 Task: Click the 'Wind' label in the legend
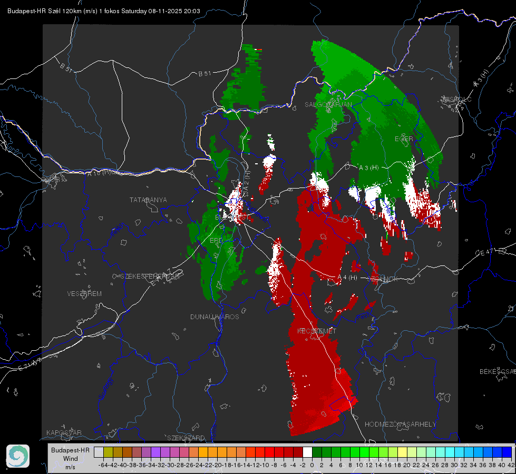71,459
